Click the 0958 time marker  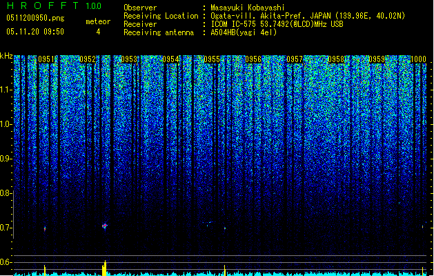336,59
